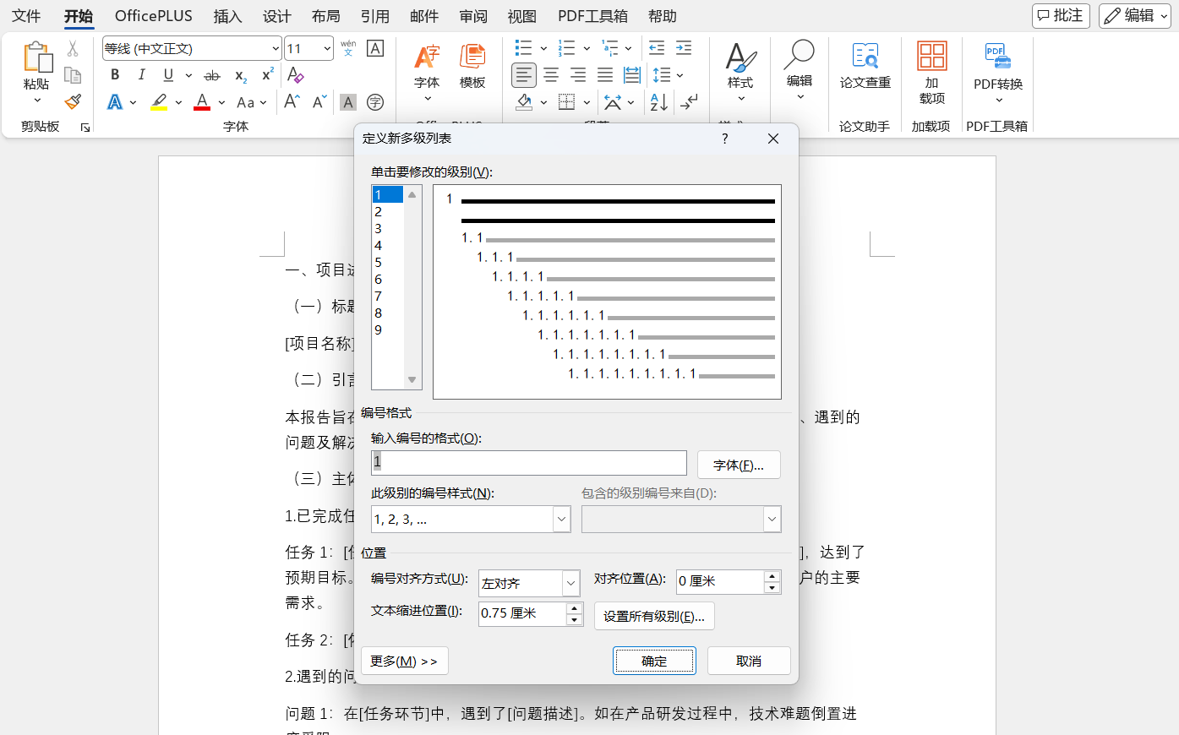Switch to the 审阅 tab

click(473, 16)
